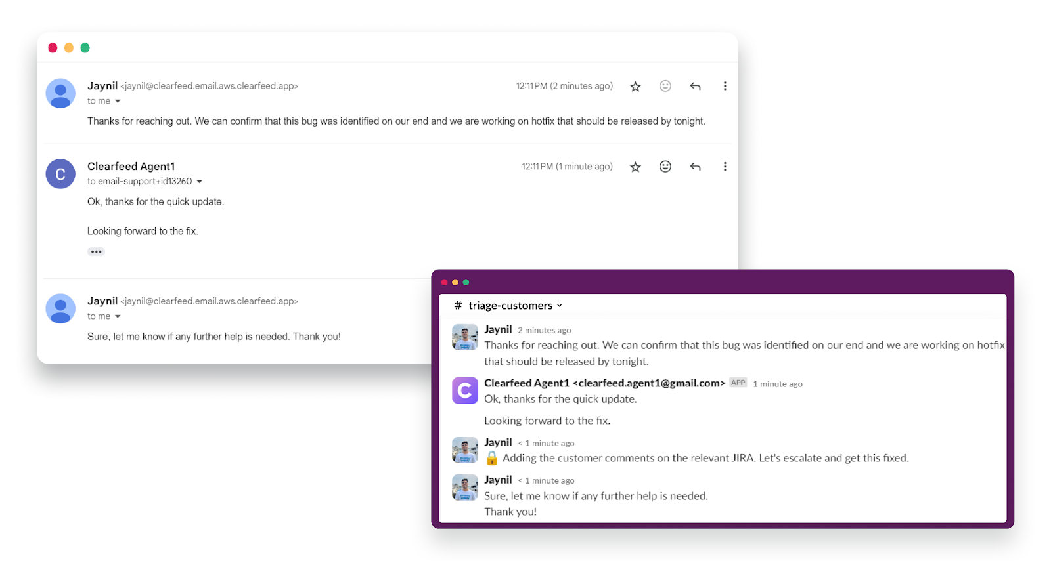Click Jaynil's avatar in the third email

(60, 308)
